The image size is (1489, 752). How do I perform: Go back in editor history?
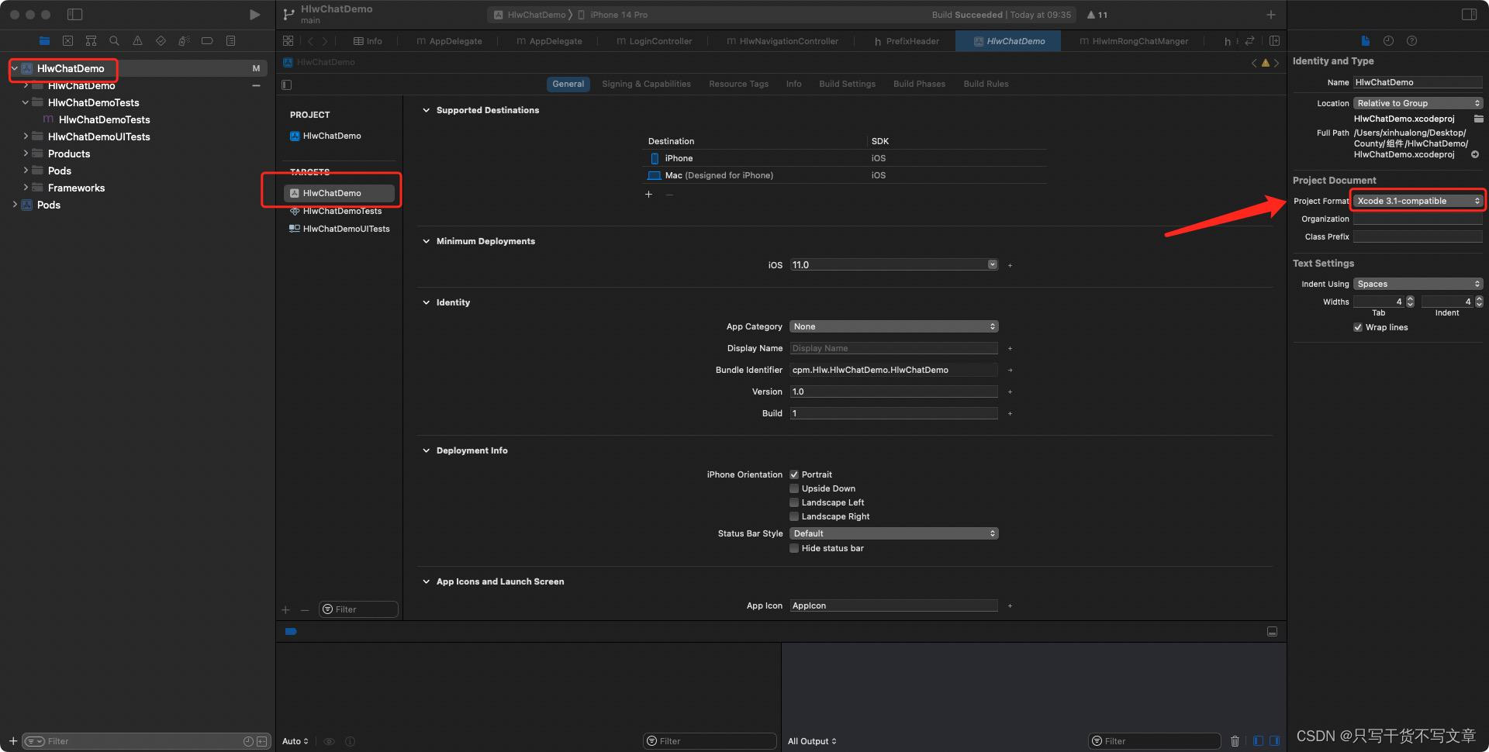coord(310,41)
